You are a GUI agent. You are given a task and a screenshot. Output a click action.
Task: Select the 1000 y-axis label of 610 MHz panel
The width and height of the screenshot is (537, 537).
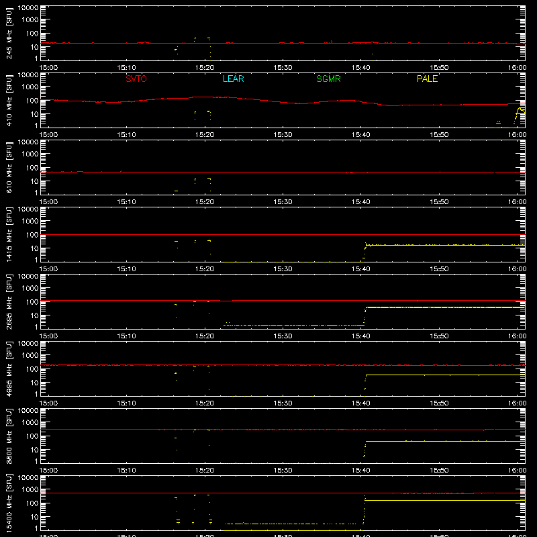30,154
